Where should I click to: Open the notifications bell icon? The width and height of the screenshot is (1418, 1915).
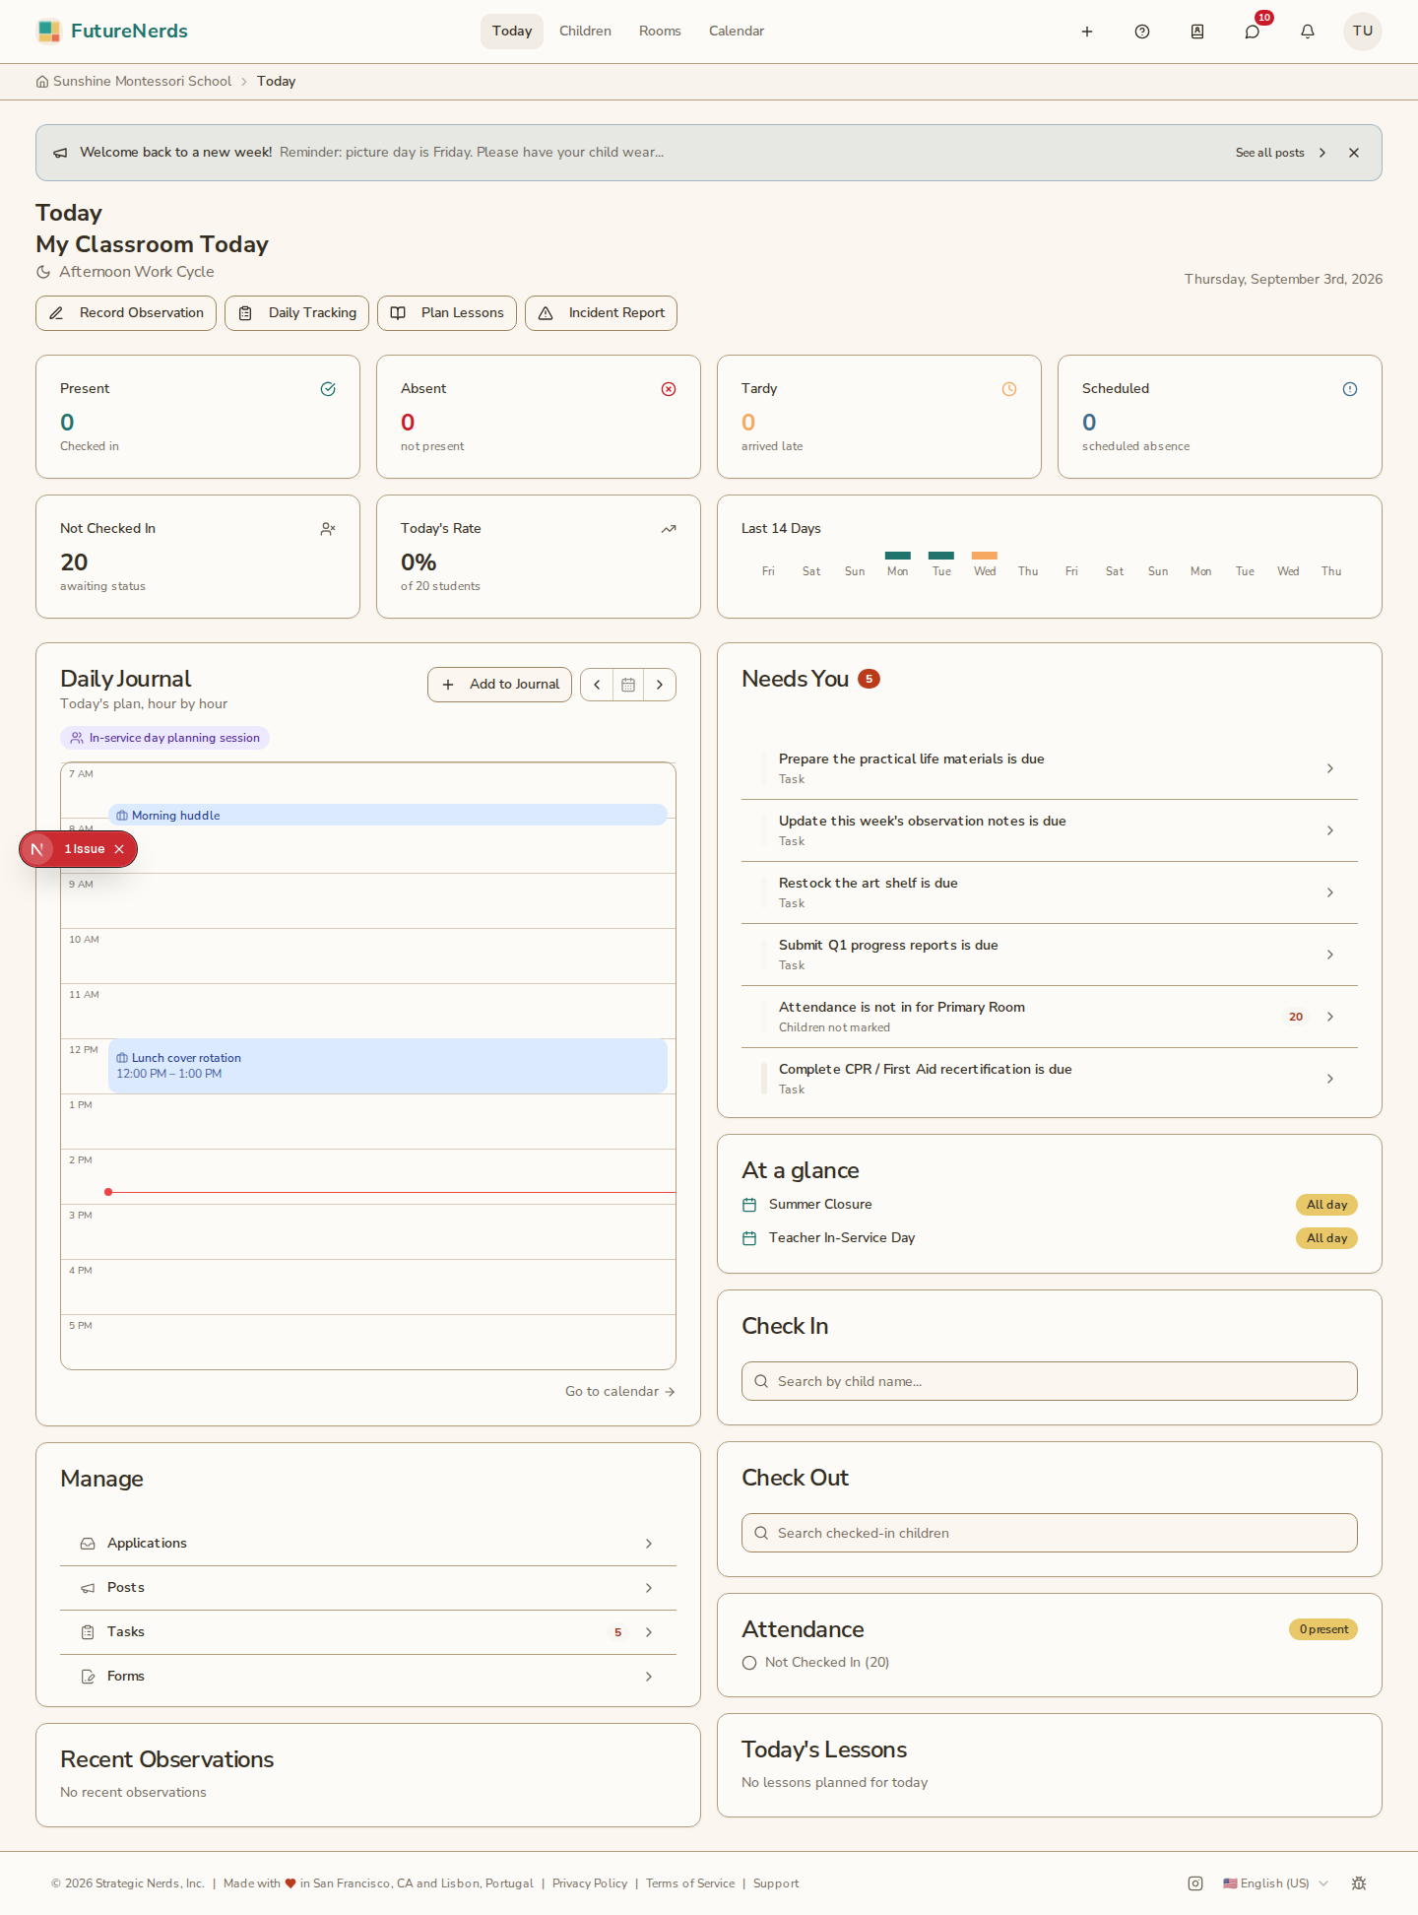[x=1308, y=32]
